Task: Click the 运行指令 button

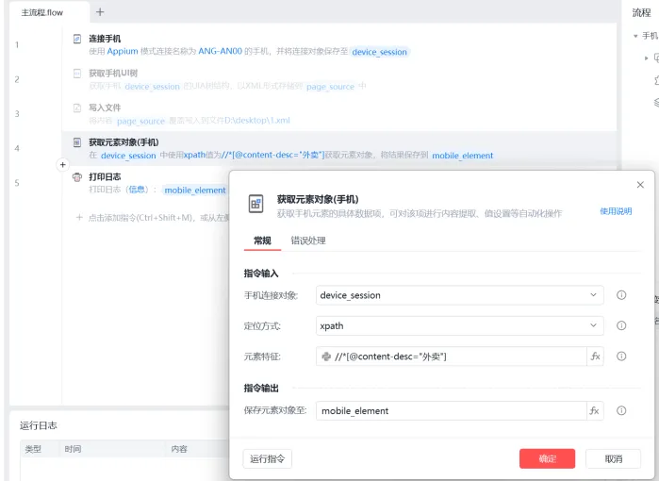Action: (268, 458)
